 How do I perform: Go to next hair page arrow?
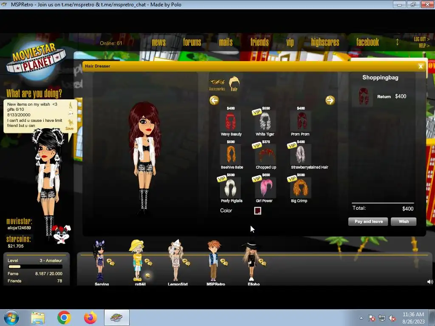tap(330, 100)
